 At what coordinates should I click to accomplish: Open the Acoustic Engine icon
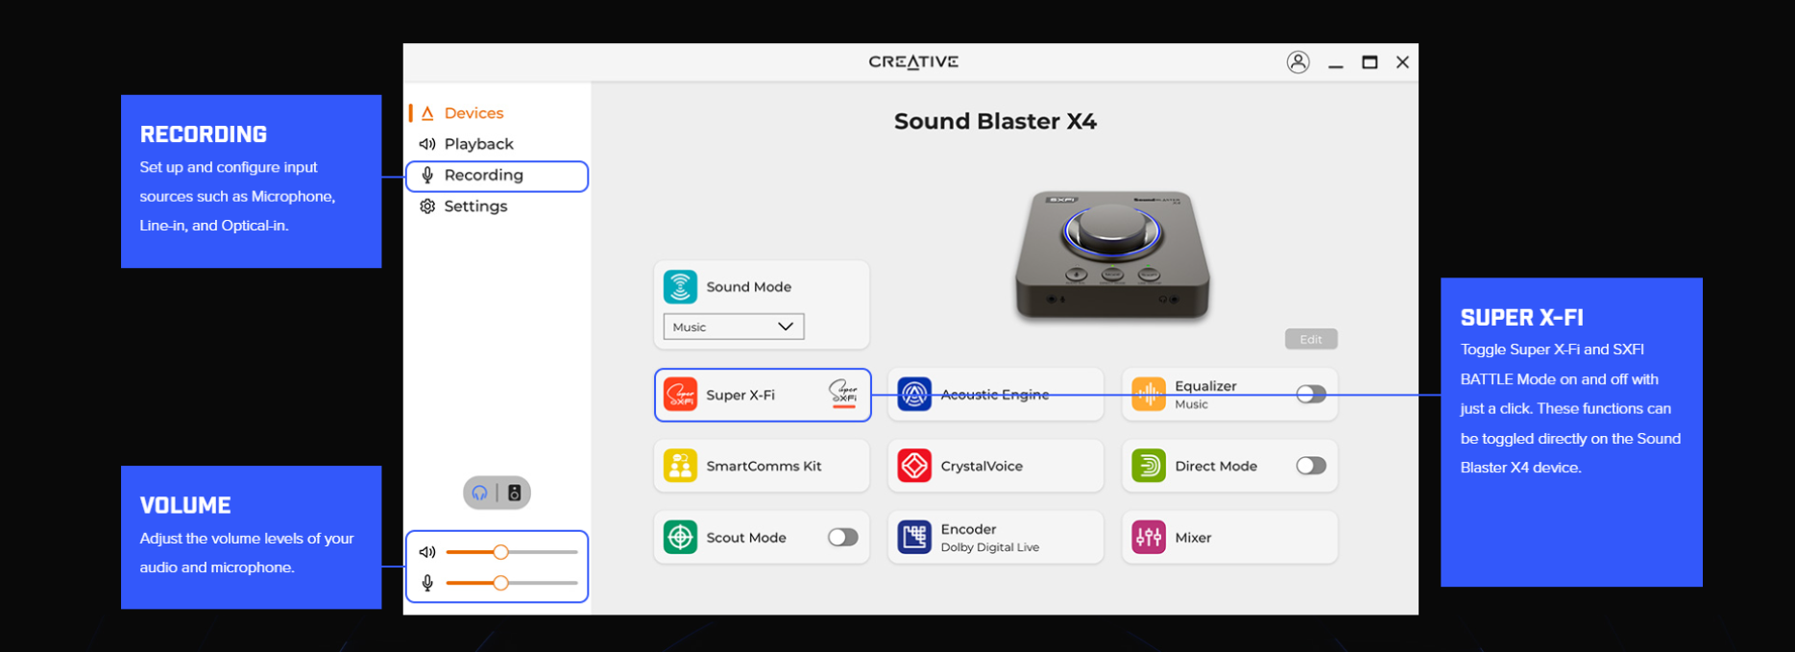pos(913,395)
